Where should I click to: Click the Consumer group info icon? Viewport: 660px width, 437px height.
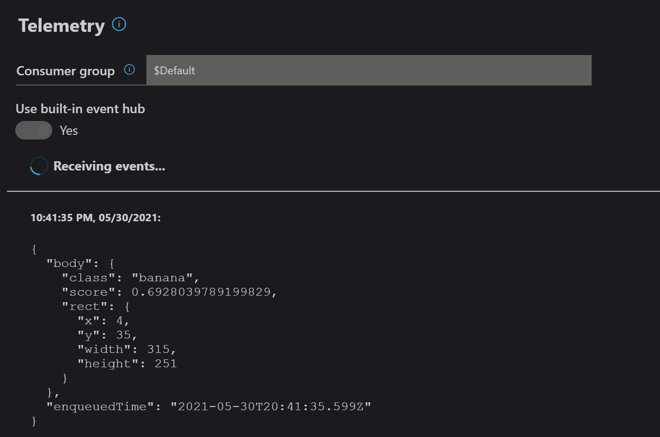(129, 70)
